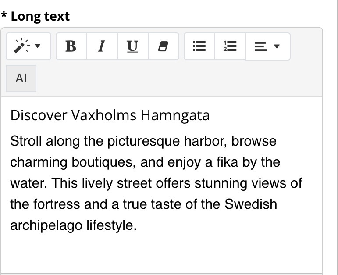
Task: Apply italic formatting
Action: coord(102,46)
